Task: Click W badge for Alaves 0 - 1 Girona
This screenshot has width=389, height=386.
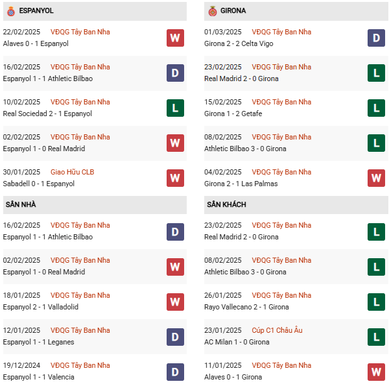Action: click(376, 371)
